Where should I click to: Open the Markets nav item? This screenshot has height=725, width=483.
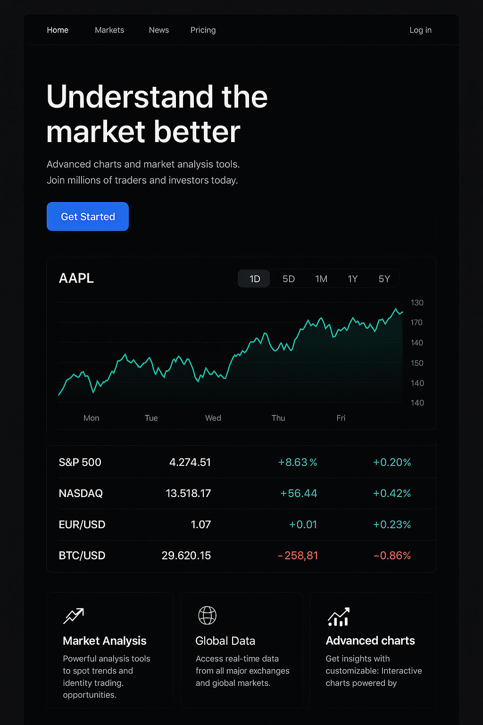point(109,30)
